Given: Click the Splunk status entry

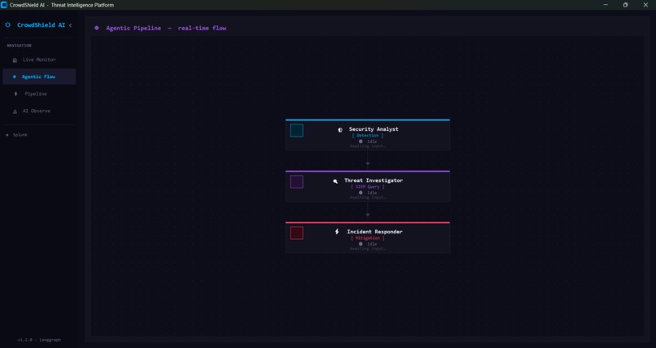Looking at the screenshot, I should pos(17,135).
